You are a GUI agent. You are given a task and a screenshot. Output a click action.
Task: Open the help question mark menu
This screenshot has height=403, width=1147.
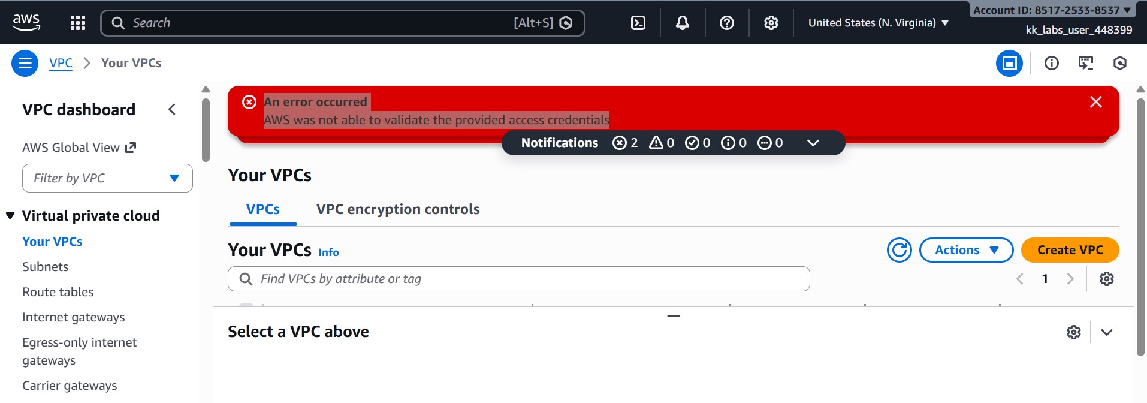726,23
